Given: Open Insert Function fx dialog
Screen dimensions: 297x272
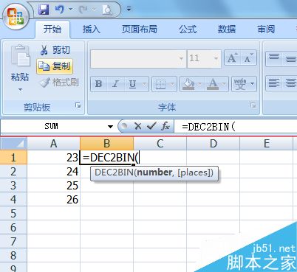Looking at the screenshot, I should click(165, 126).
